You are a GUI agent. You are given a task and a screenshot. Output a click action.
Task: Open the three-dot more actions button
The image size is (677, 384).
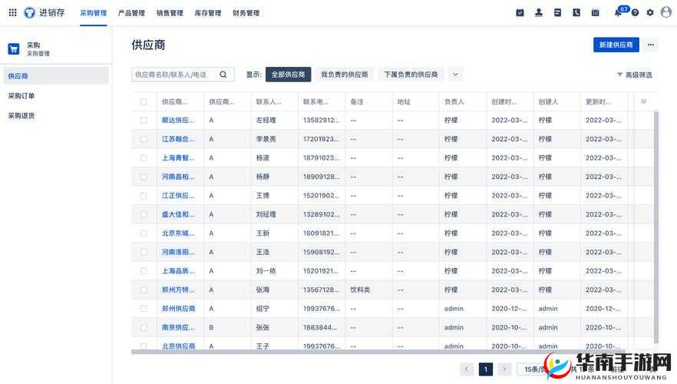651,45
